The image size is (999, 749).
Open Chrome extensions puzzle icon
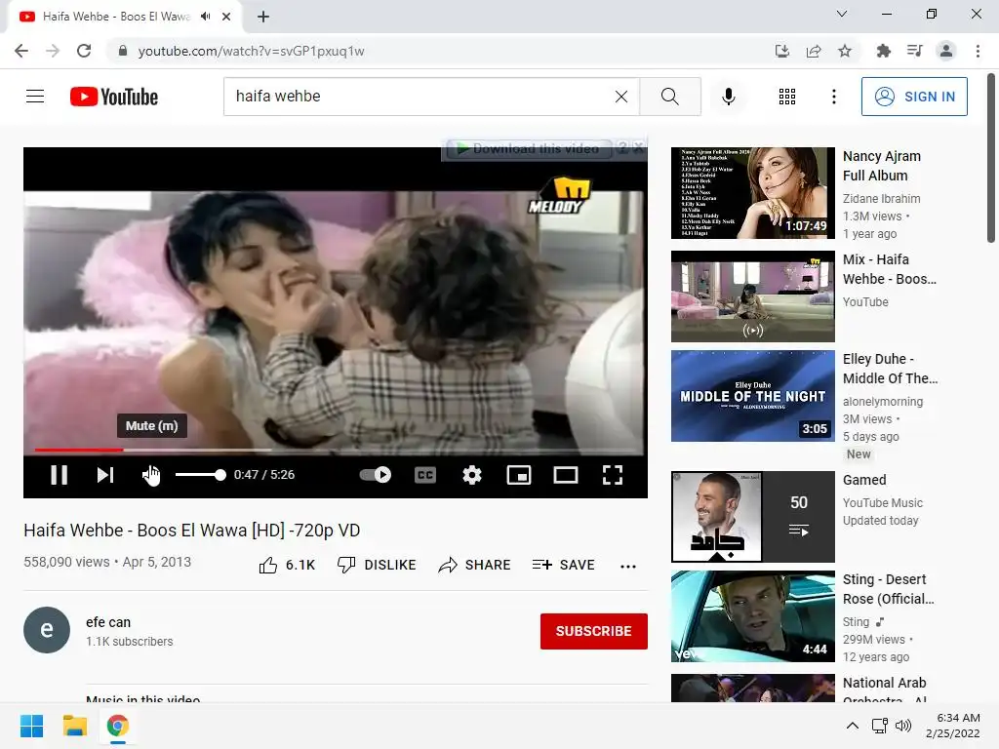point(883,51)
